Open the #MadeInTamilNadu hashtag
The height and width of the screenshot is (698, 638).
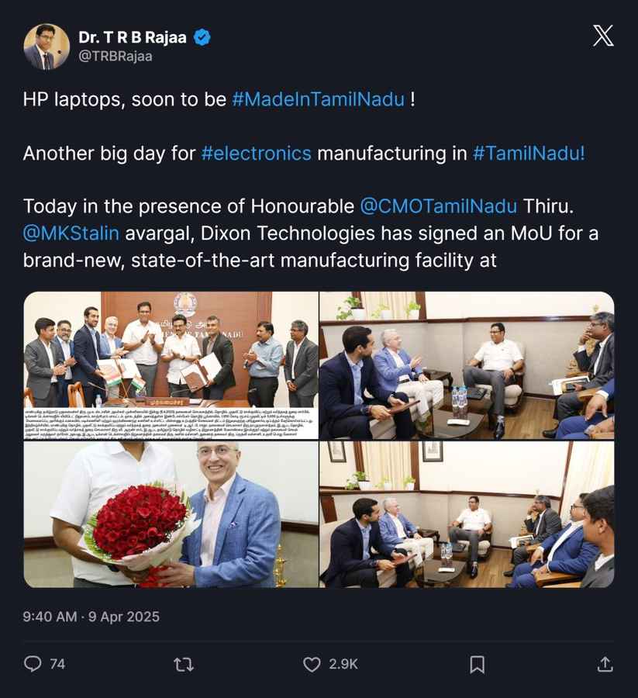pos(318,99)
